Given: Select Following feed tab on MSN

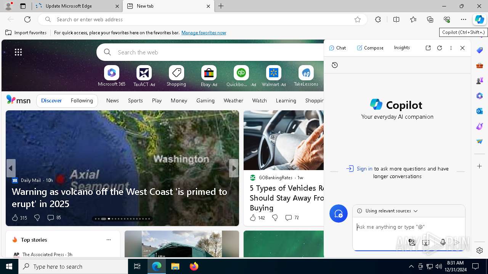Looking at the screenshot, I should pyautogui.click(x=82, y=100).
